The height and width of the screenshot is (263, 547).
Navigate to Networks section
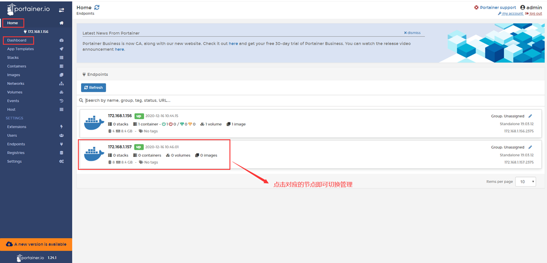coord(16,84)
